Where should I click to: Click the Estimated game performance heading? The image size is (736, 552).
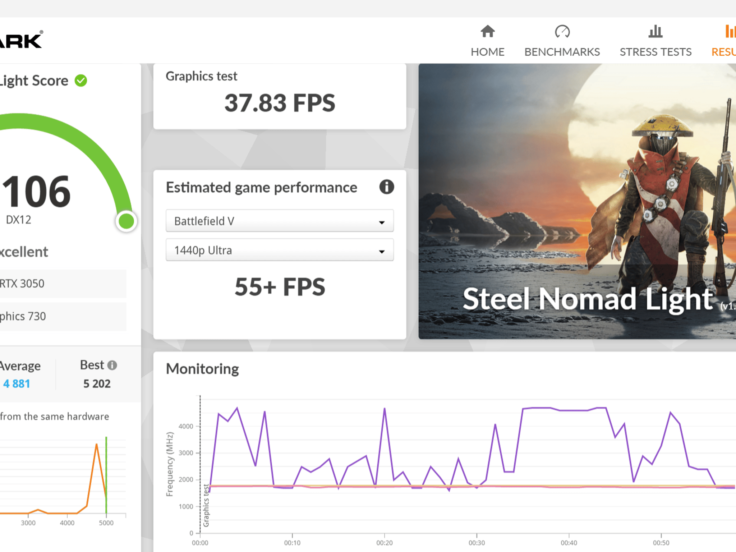click(x=262, y=188)
